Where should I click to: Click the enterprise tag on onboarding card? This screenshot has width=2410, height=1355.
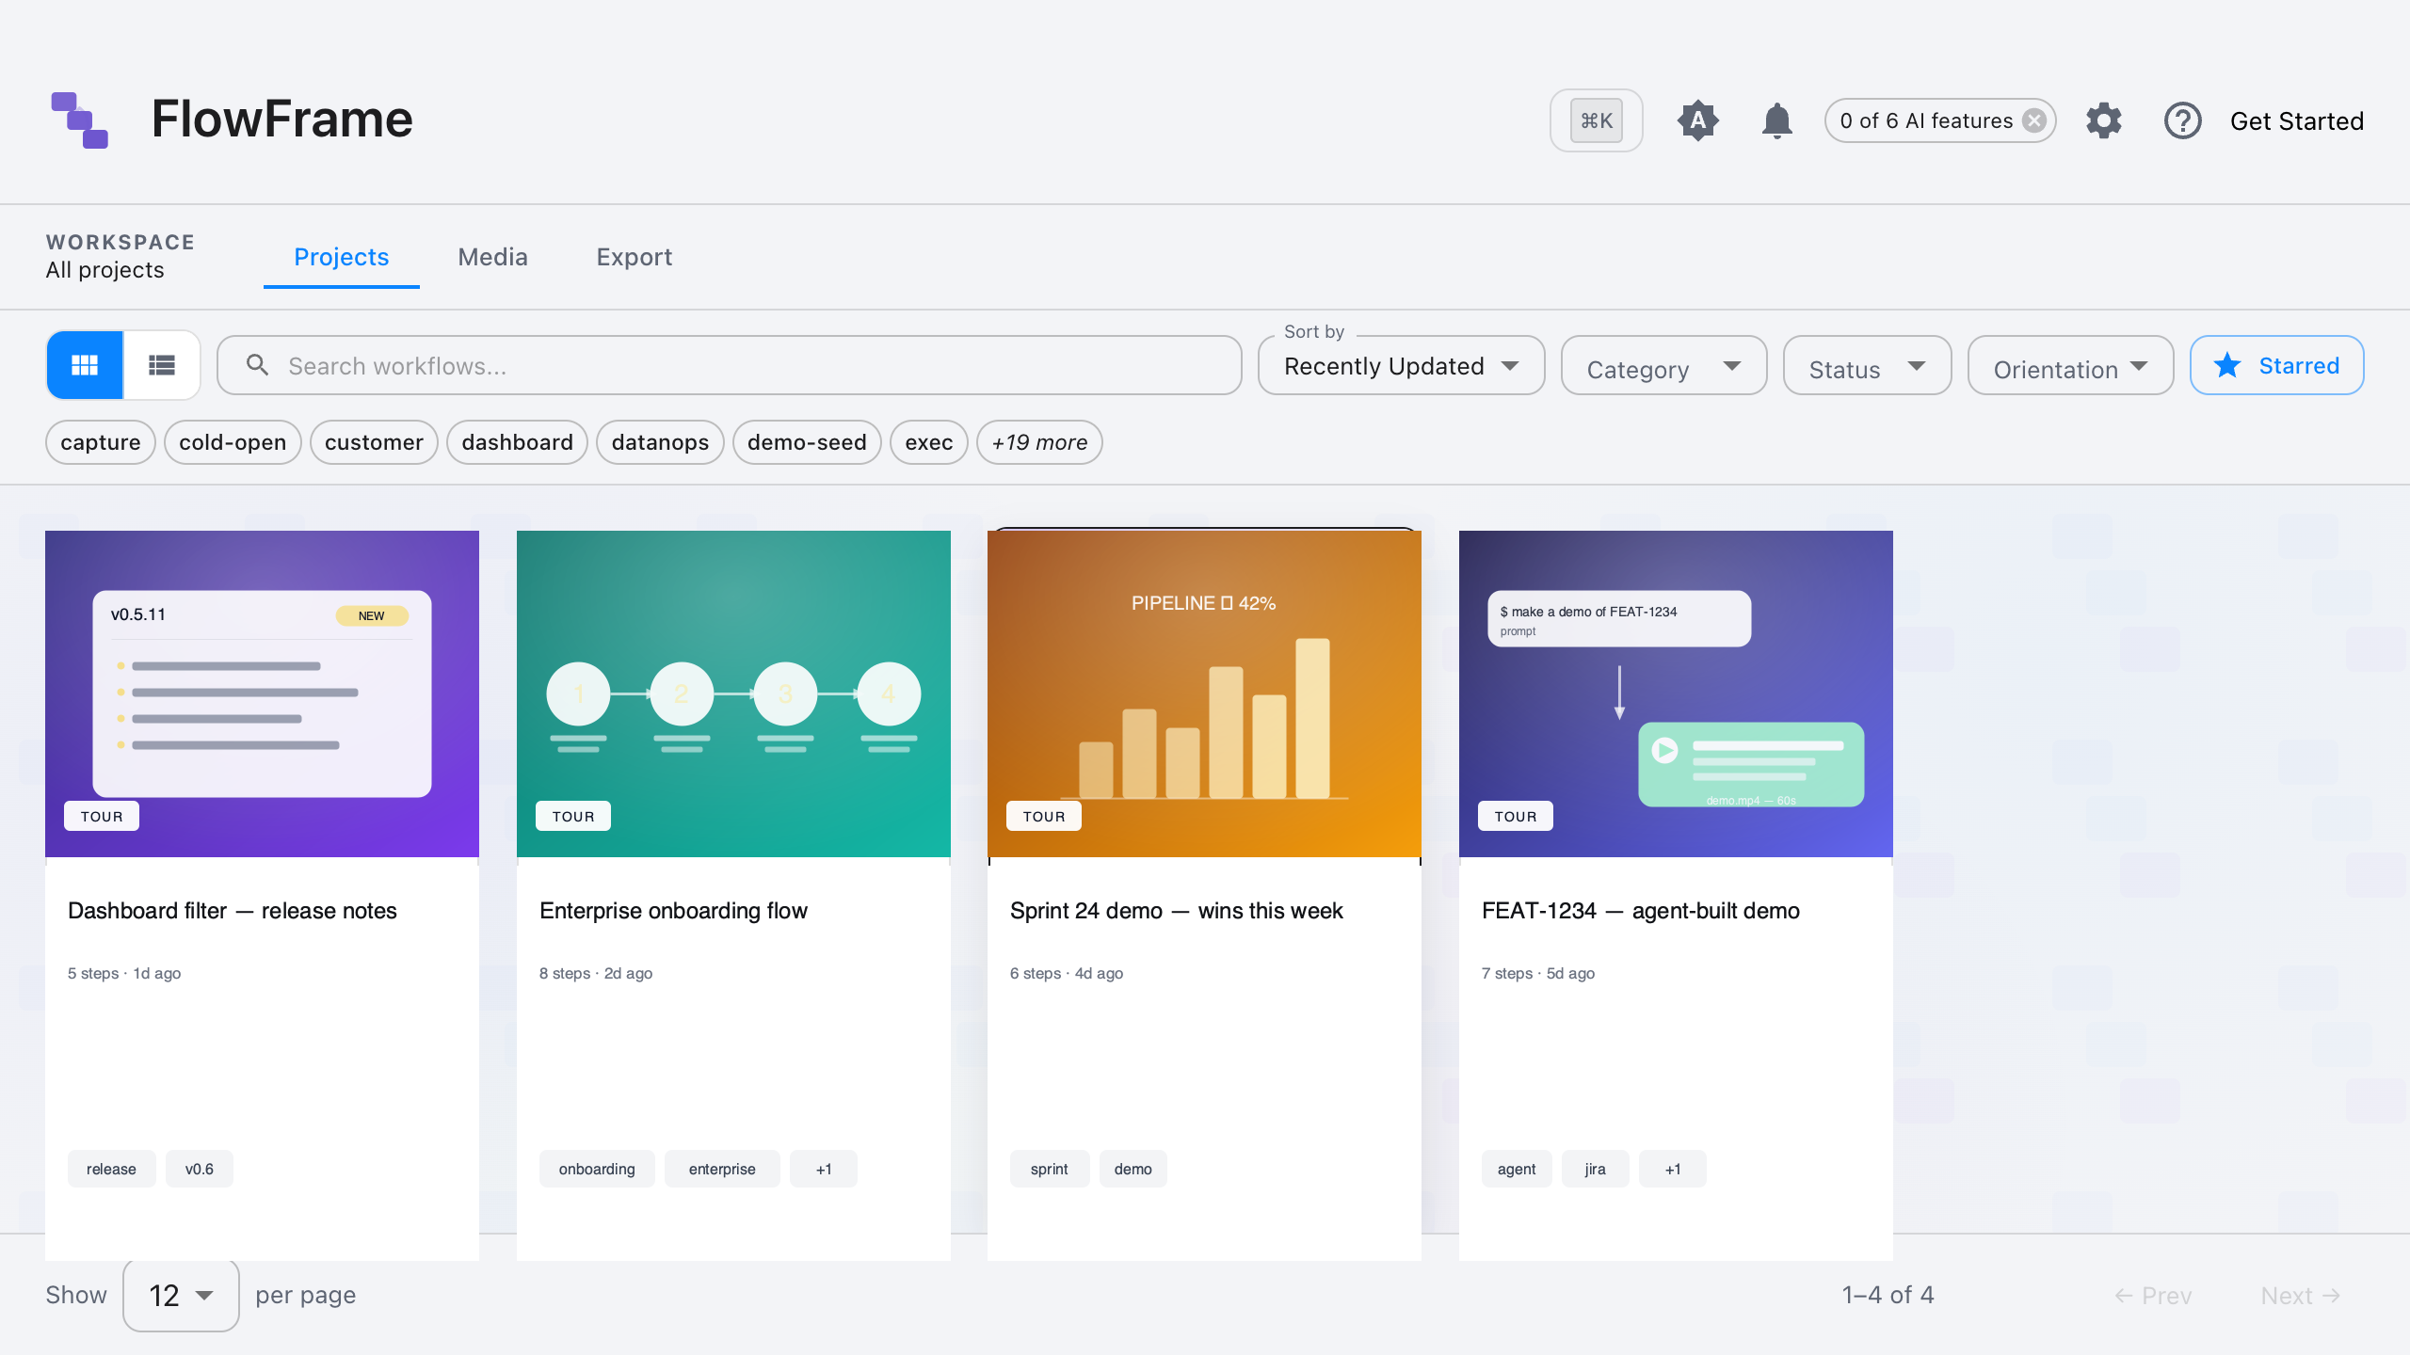point(722,1169)
